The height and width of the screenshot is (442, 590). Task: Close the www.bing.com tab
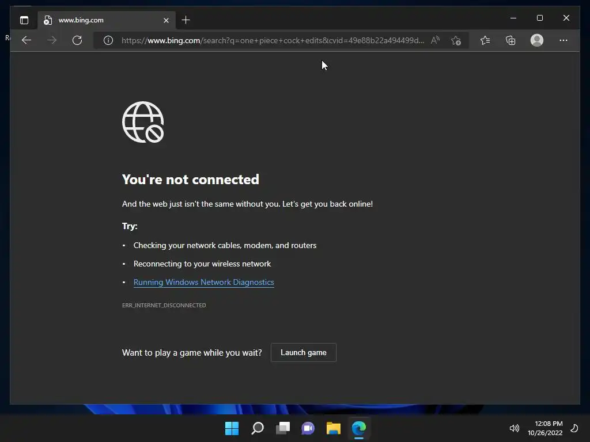click(166, 20)
